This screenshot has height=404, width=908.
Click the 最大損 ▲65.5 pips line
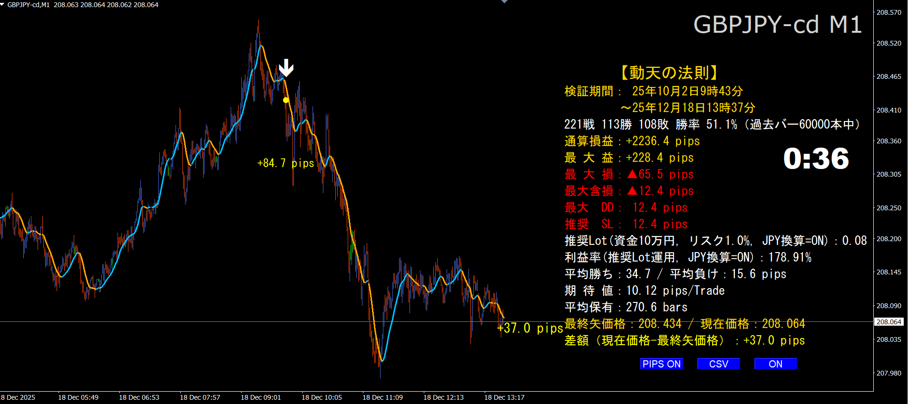point(629,174)
